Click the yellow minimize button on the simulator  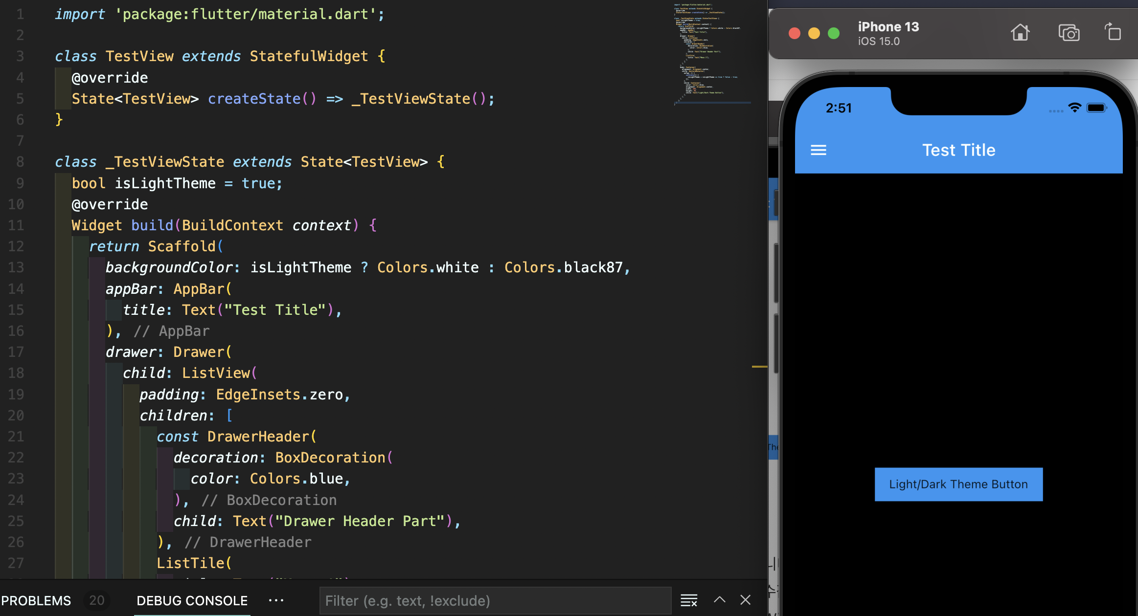pos(814,33)
